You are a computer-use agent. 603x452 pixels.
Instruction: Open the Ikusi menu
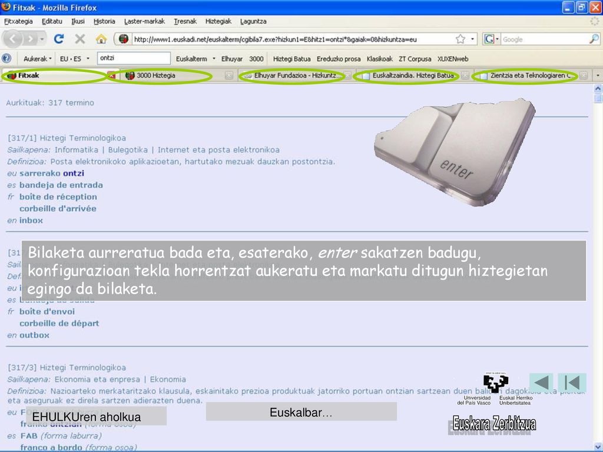click(78, 22)
